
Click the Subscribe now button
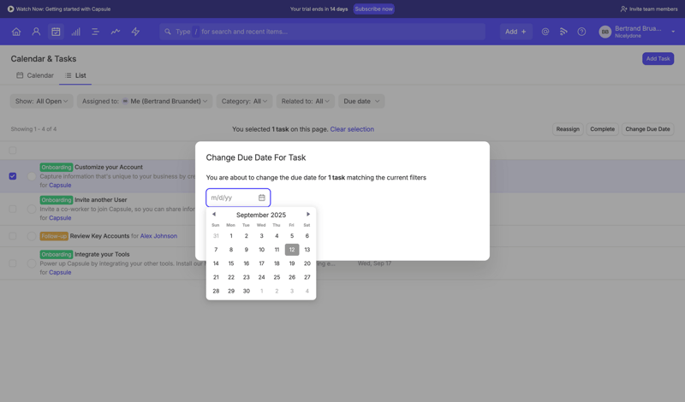point(373,9)
